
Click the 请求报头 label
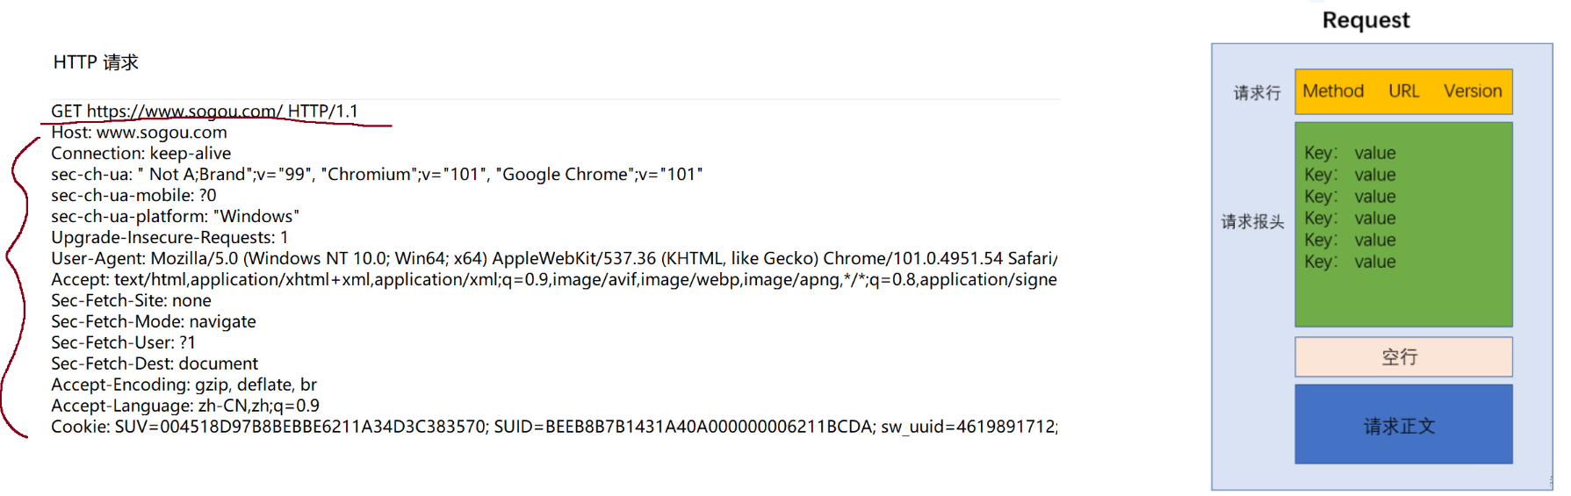point(1252,222)
